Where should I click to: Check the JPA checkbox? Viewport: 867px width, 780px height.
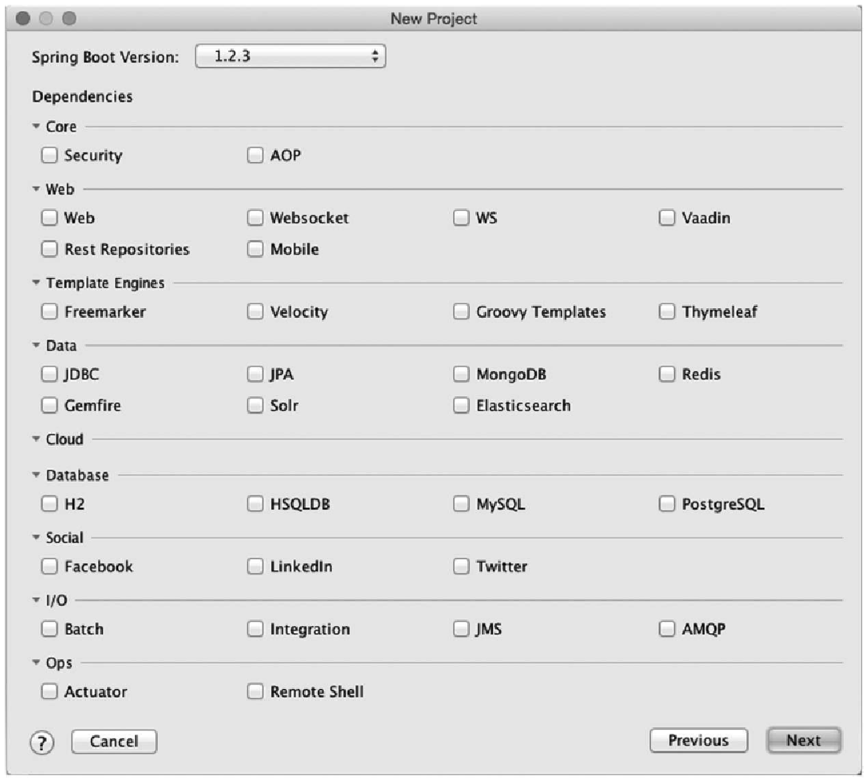pyautogui.click(x=255, y=374)
